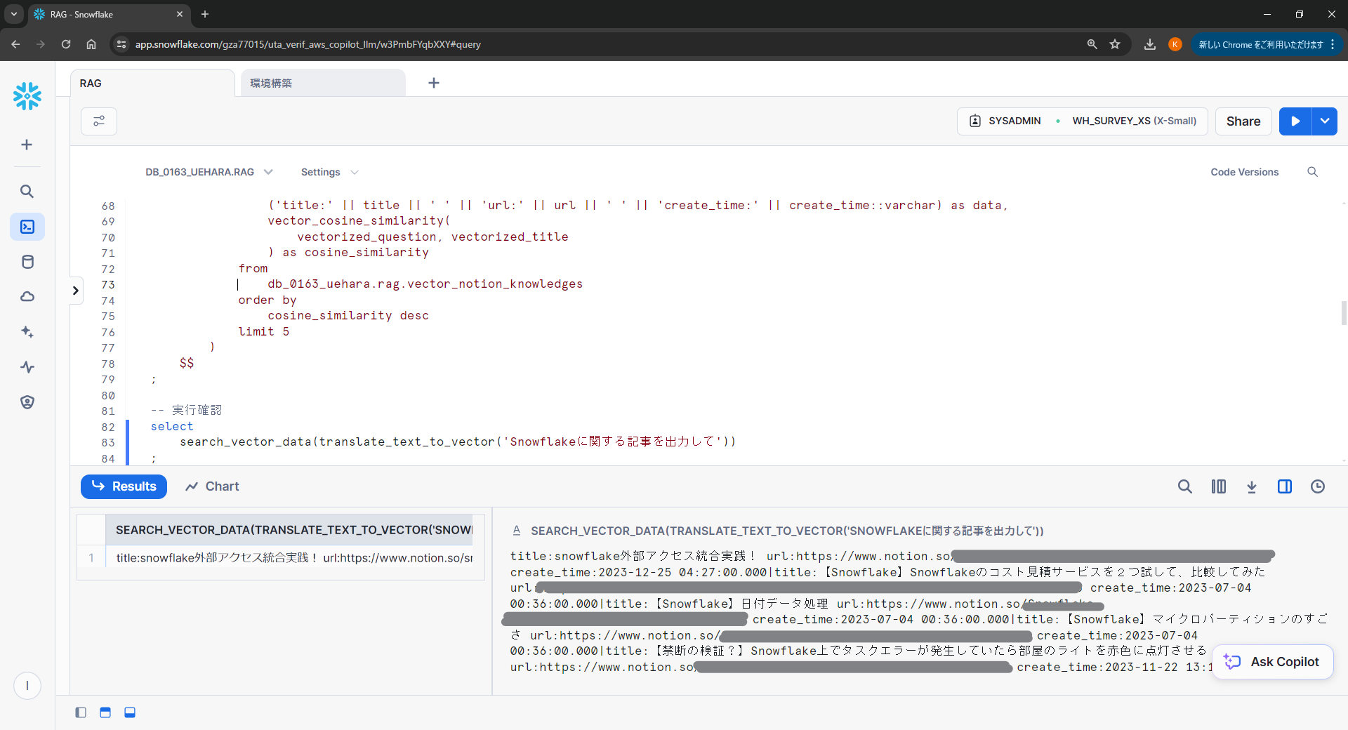Switch to the 環境構築 worksheet tab
The image size is (1348, 730).
tap(272, 83)
